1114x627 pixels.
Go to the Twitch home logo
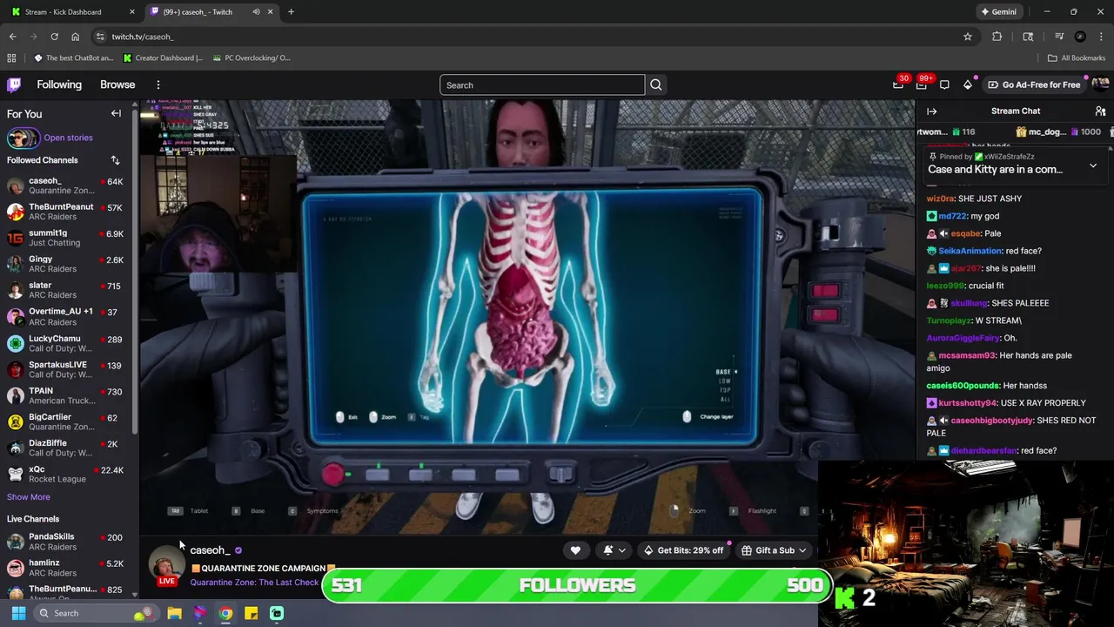(14, 84)
